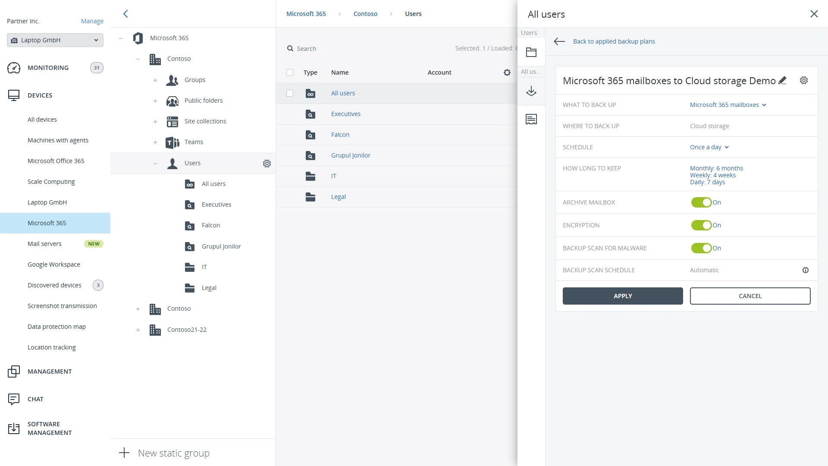This screenshot has width=828, height=466.
Task: Click the recovery download arrow icon
Action: pos(531,91)
